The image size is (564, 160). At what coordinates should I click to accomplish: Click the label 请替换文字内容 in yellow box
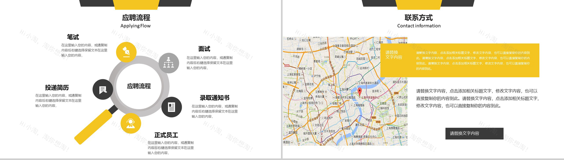(x=394, y=55)
